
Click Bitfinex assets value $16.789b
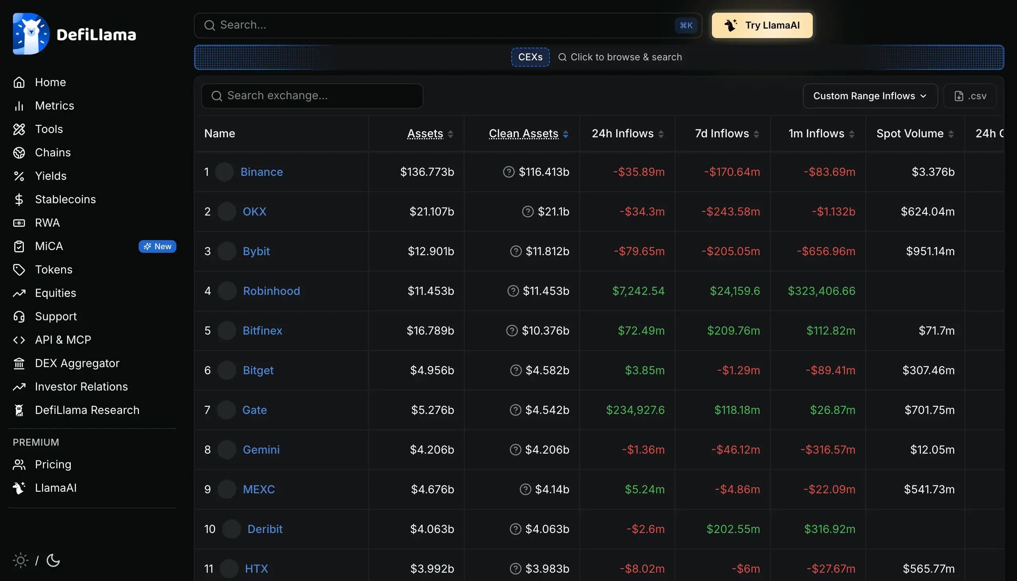tap(430, 331)
